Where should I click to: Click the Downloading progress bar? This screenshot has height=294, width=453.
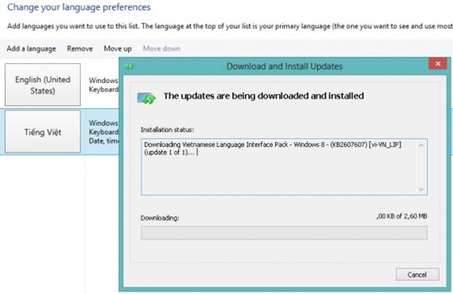point(284,233)
